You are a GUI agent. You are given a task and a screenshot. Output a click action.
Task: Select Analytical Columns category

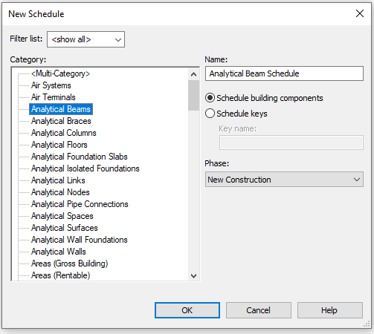tap(64, 133)
